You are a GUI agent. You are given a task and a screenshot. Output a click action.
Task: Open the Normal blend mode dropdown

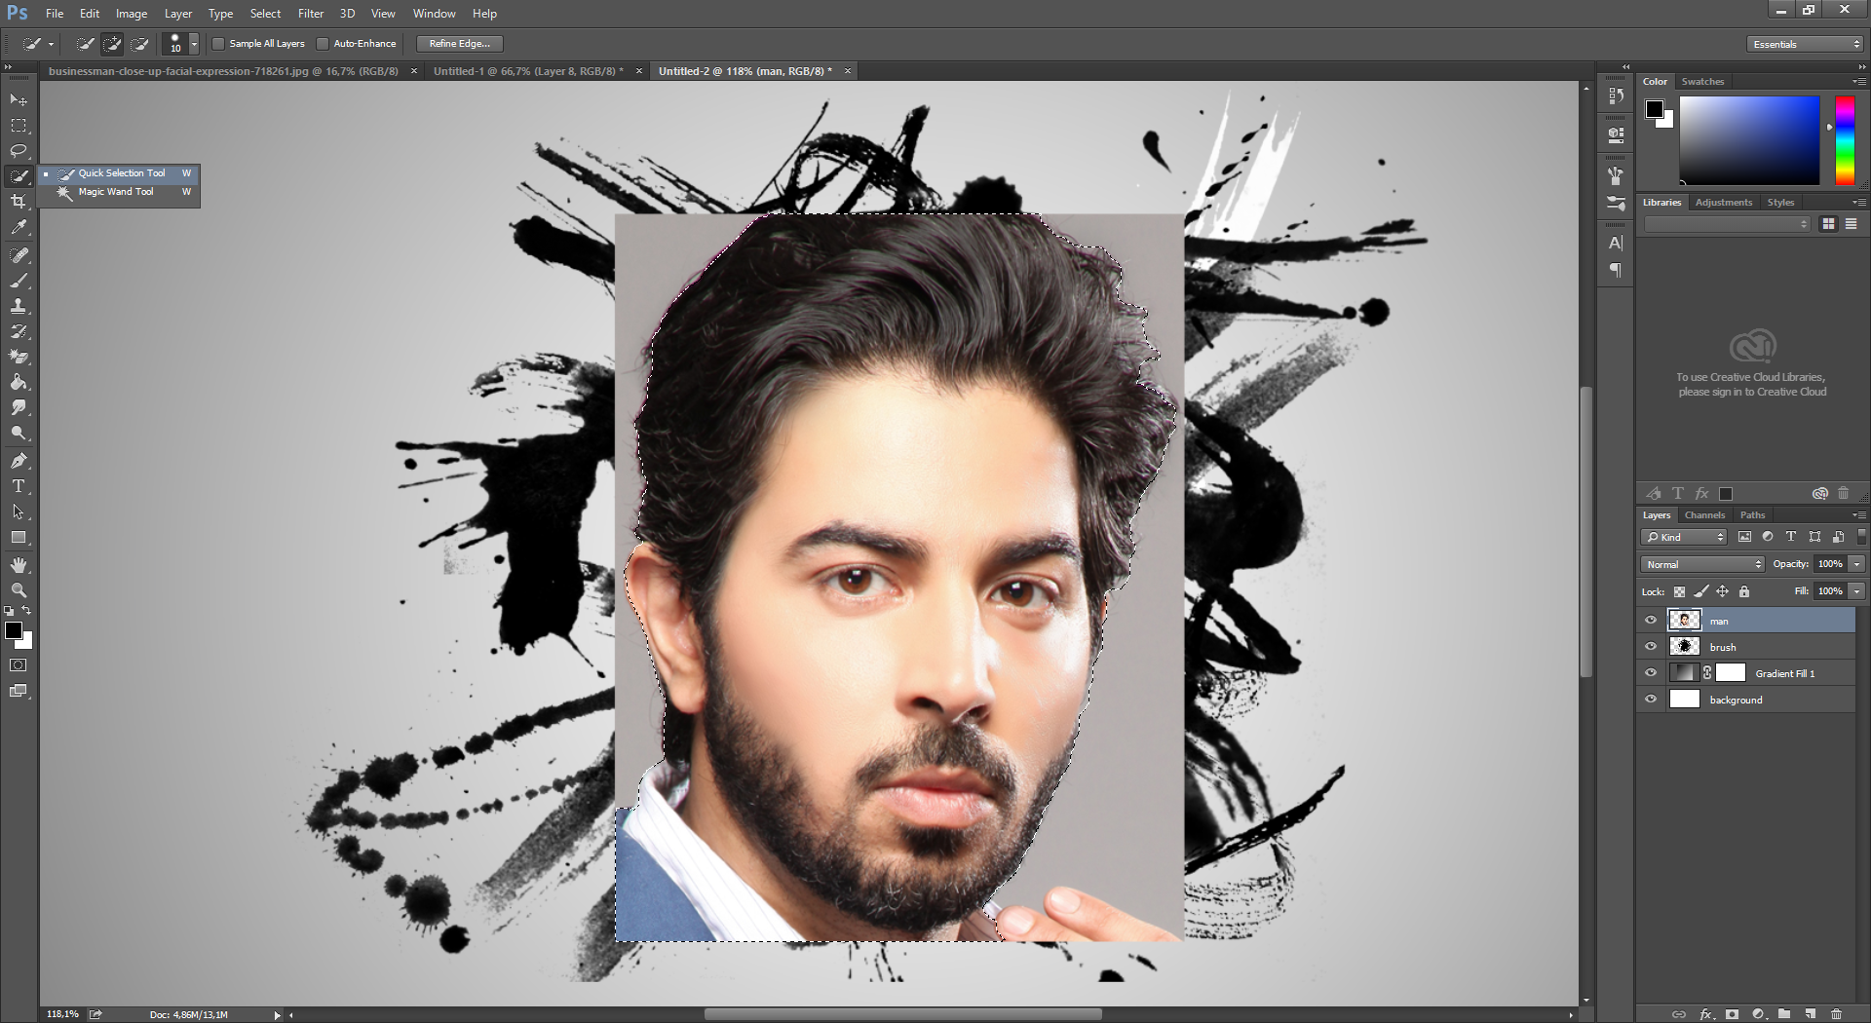tap(1700, 564)
